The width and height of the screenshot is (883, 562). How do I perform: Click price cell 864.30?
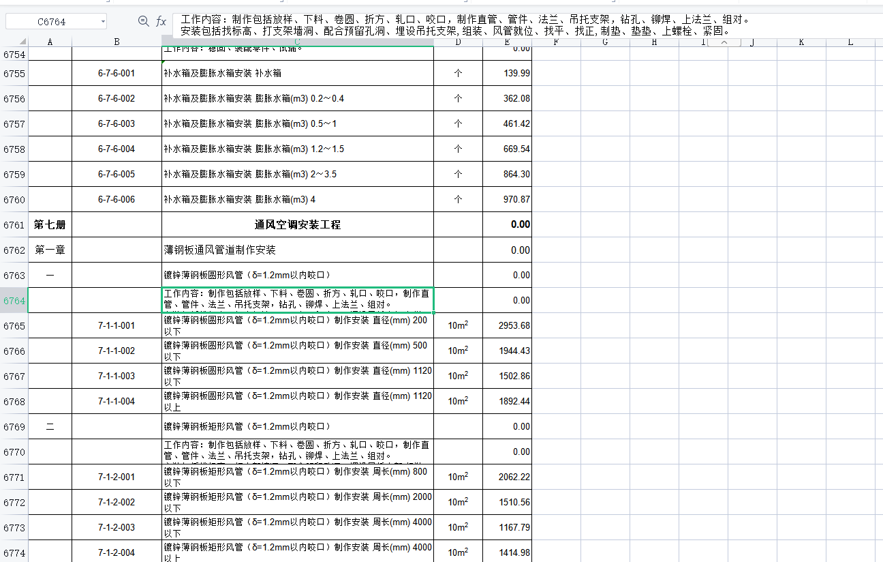[x=507, y=174]
